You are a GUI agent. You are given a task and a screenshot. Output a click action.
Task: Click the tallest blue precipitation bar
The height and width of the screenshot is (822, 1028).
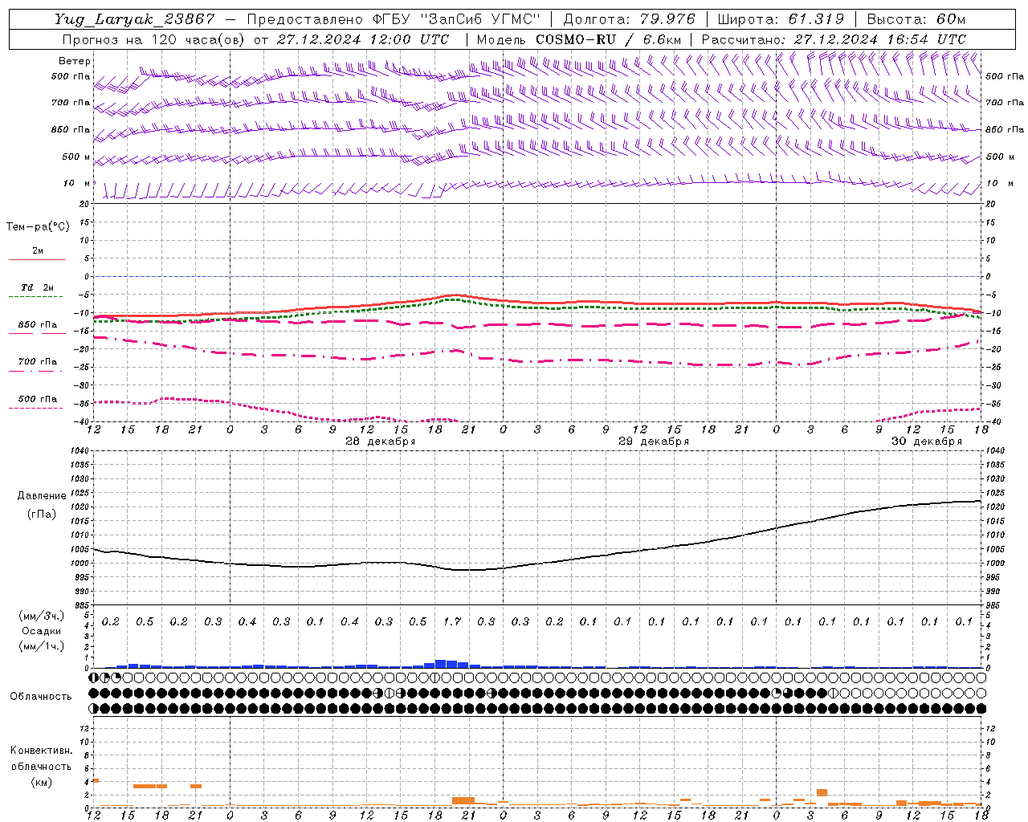pyautogui.click(x=440, y=664)
